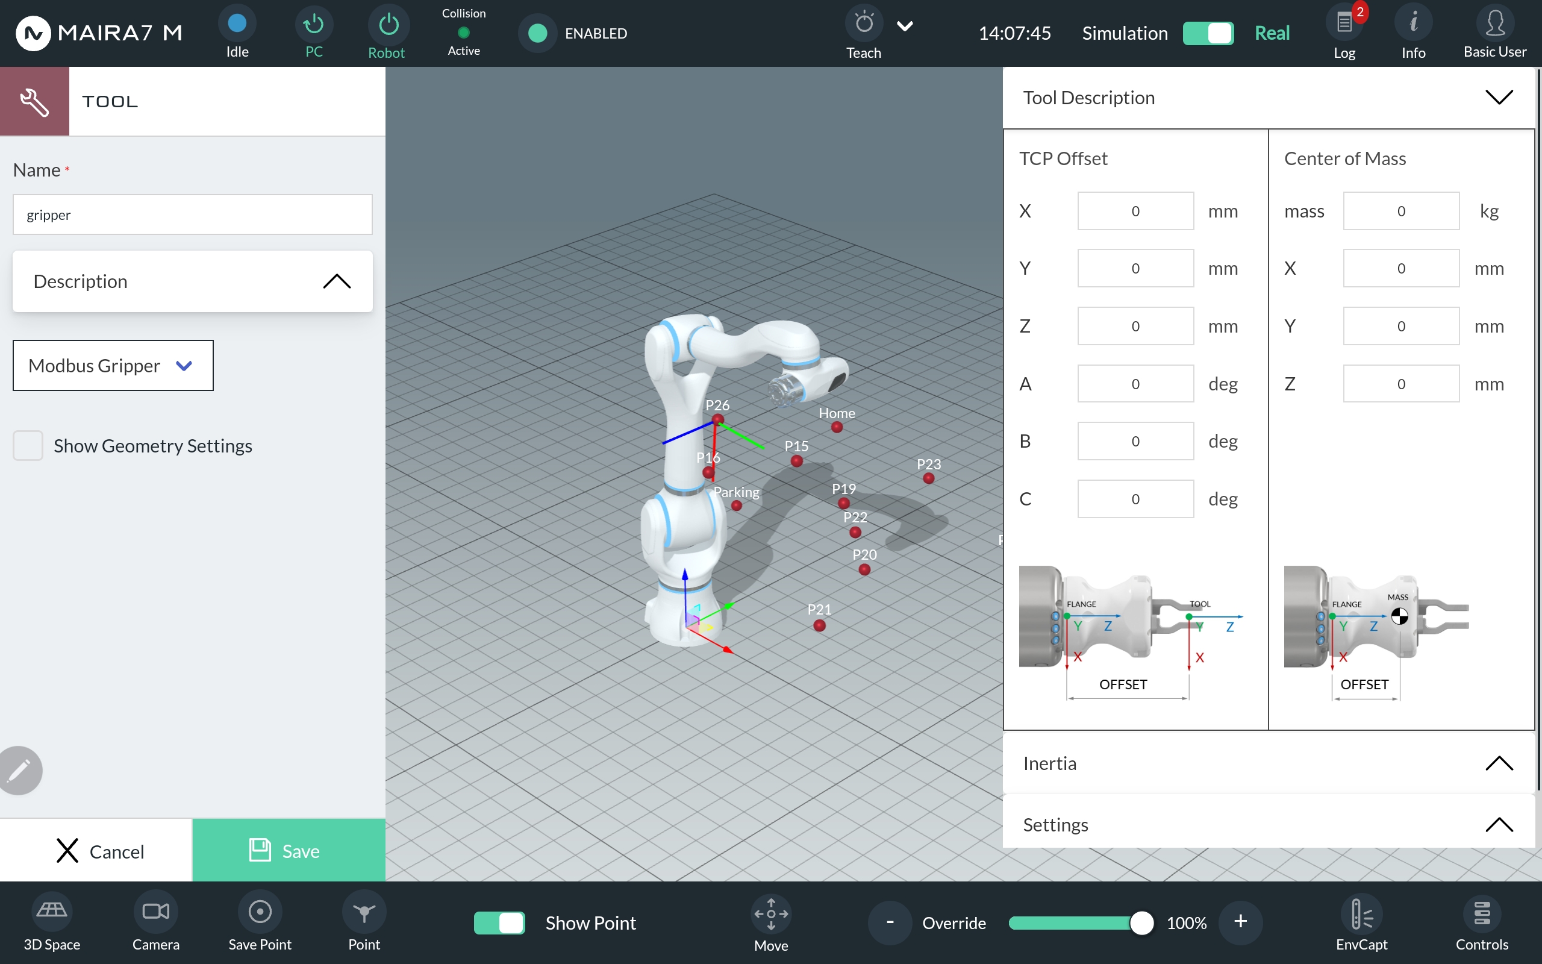
Task: Click the TCP Offset Y field
Action: click(1135, 269)
